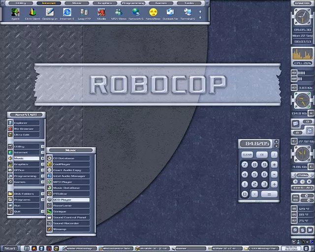Open the Leap FTP program

point(84,12)
